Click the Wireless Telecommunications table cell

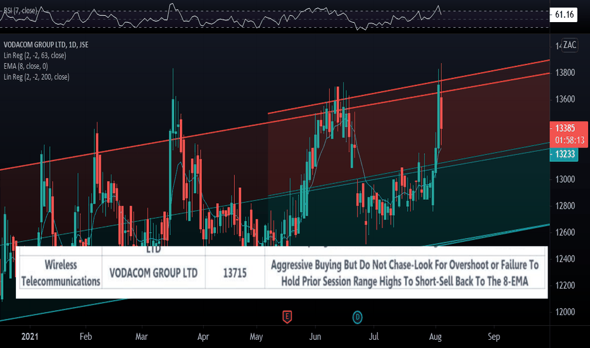tap(61, 273)
